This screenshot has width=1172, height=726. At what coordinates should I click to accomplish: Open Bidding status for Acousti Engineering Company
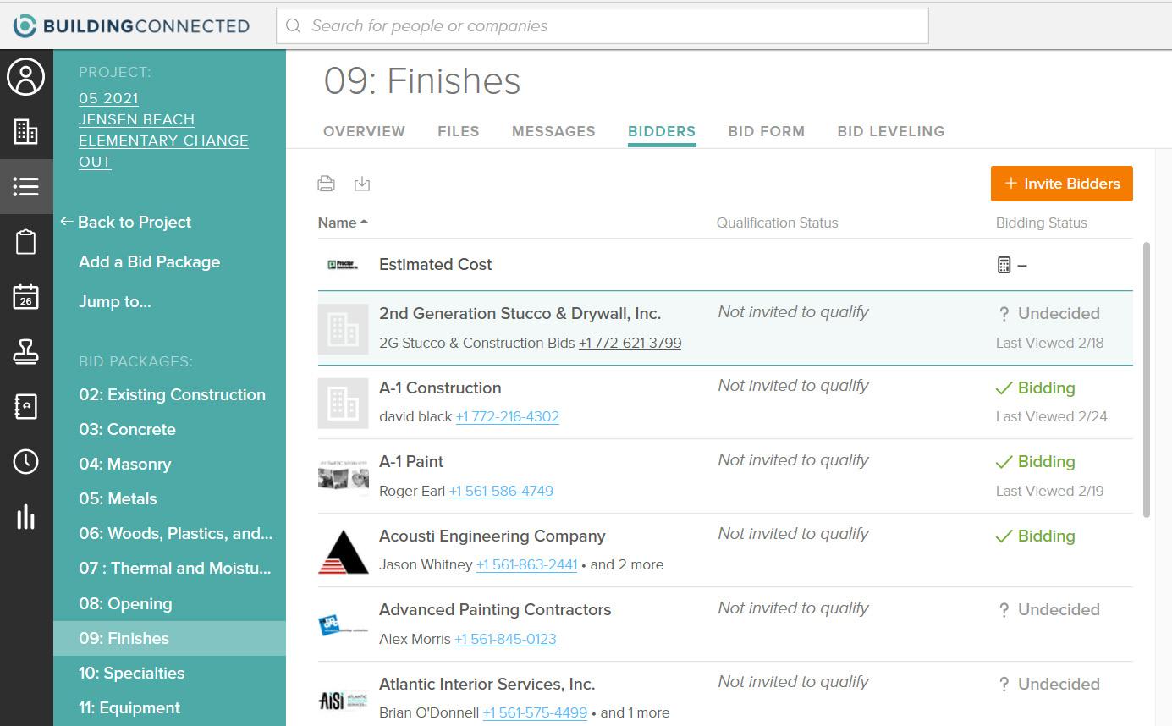tap(1036, 536)
